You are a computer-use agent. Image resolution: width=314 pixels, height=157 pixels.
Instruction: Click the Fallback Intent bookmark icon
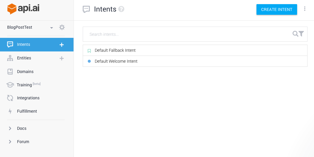click(x=89, y=51)
